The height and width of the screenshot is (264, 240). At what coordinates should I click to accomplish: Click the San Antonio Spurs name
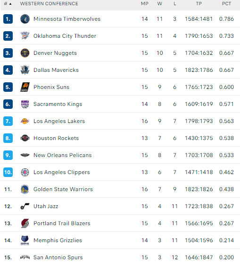point(58,257)
